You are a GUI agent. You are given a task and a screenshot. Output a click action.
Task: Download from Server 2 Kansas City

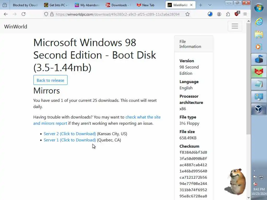(70, 134)
